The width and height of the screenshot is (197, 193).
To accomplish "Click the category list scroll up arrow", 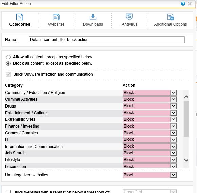I will pyautogui.click(x=186, y=97).
